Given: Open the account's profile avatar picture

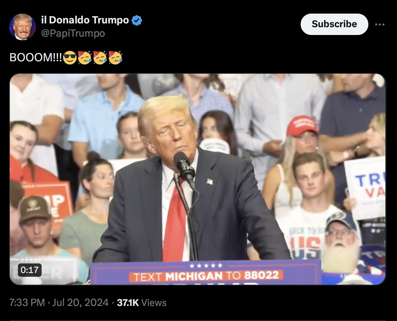Looking at the screenshot, I should tap(23, 27).
